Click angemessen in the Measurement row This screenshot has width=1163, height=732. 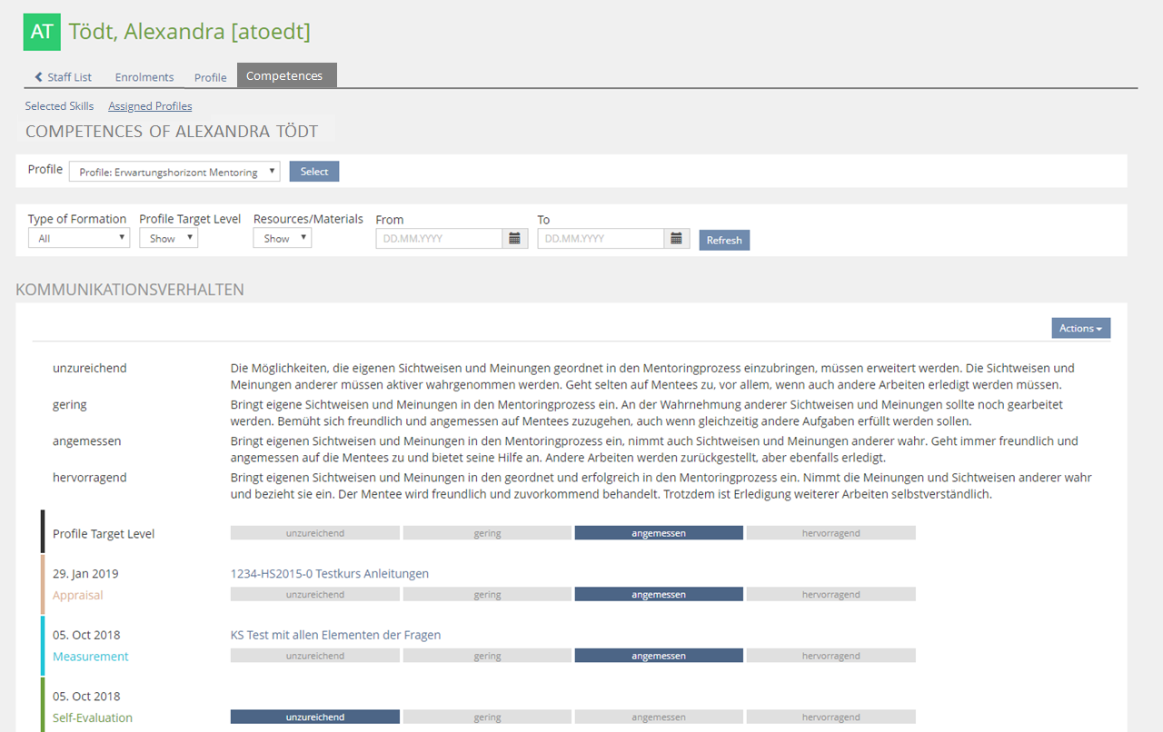click(659, 656)
